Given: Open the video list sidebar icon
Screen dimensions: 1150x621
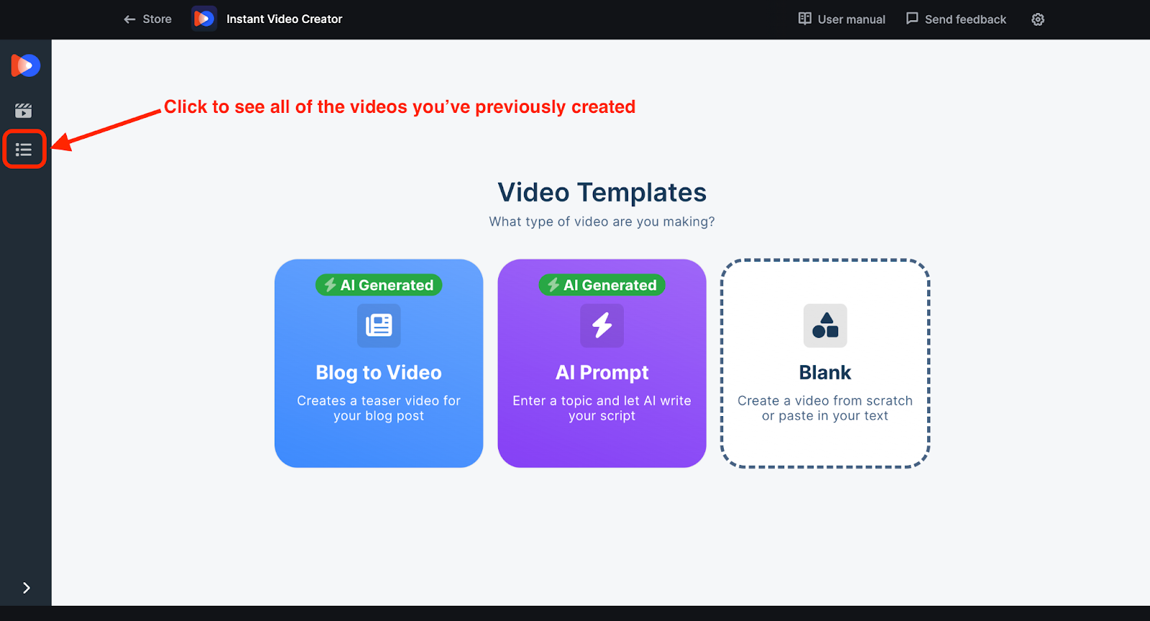Looking at the screenshot, I should click(24, 149).
